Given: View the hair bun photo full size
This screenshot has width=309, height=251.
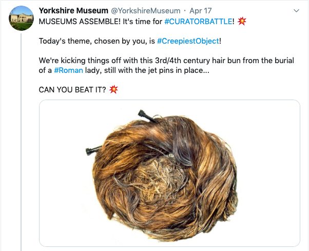Looking at the screenshot, I should coord(169,173).
